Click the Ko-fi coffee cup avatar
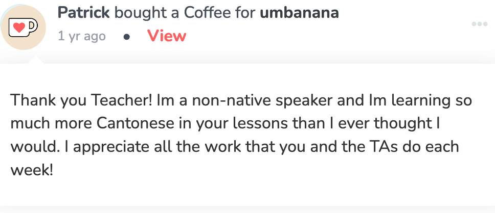The width and height of the screenshot is (495, 213). pyautogui.click(x=23, y=28)
